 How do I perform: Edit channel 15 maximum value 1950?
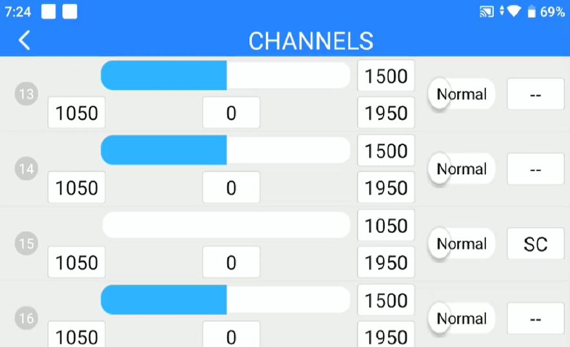coord(386,263)
